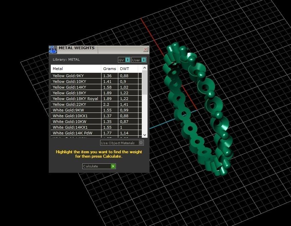
Task: Click the Metal Weights dialog logo icon
Action: tap(53, 50)
